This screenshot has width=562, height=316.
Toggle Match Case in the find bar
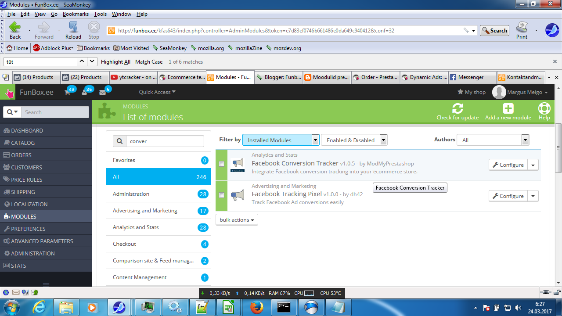(149, 62)
